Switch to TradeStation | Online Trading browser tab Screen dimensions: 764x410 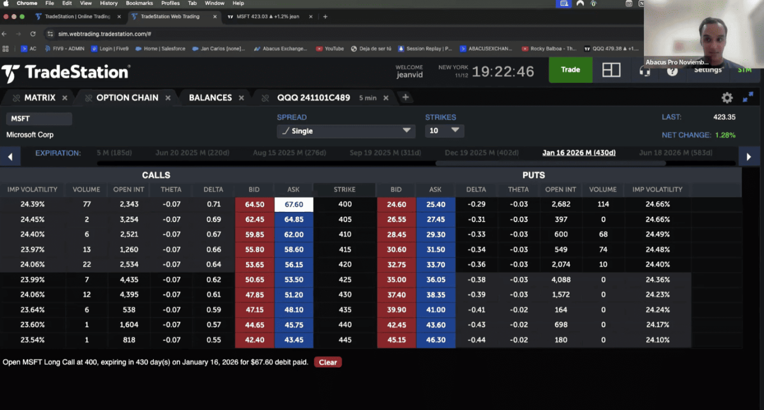[x=77, y=16]
